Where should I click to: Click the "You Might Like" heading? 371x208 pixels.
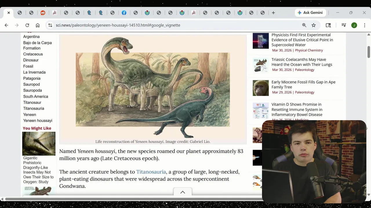click(x=37, y=128)
